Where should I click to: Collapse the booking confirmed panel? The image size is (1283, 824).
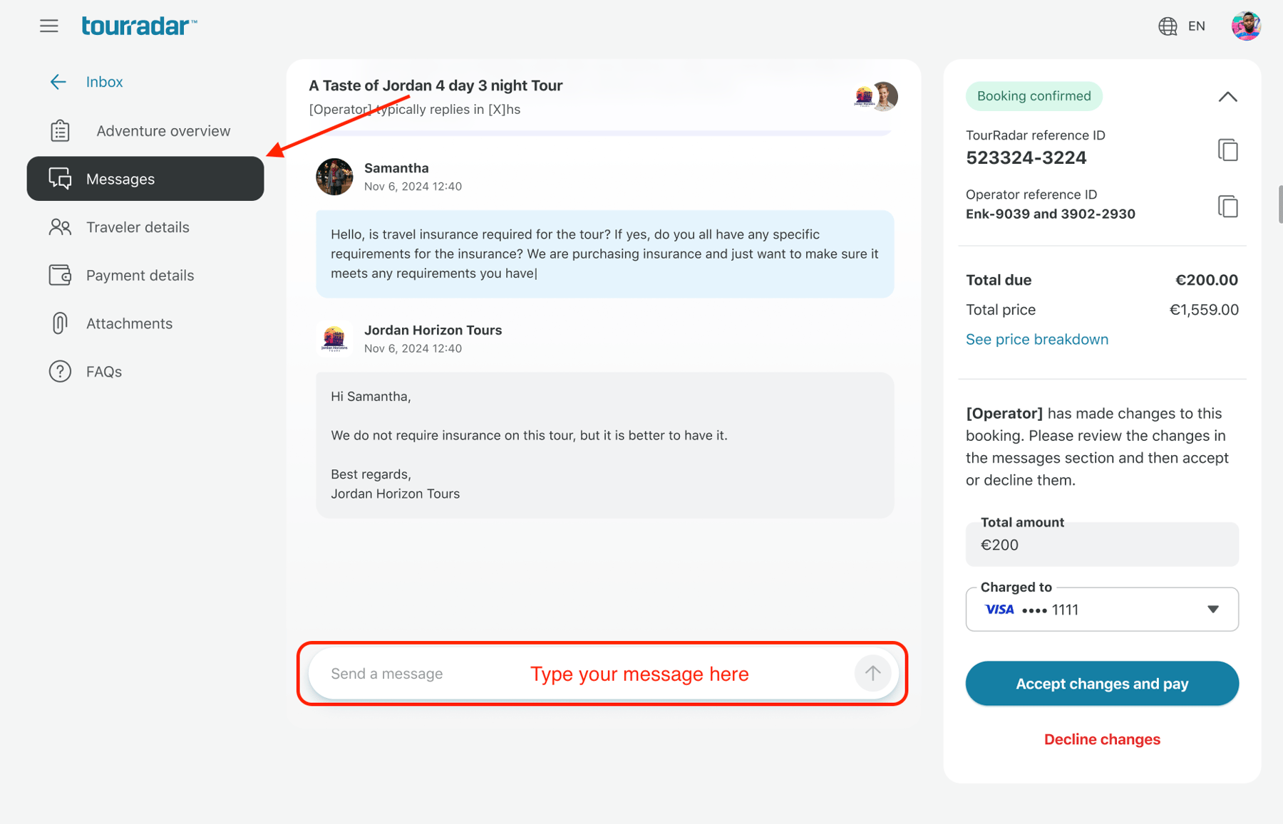tap(1227, 96)
